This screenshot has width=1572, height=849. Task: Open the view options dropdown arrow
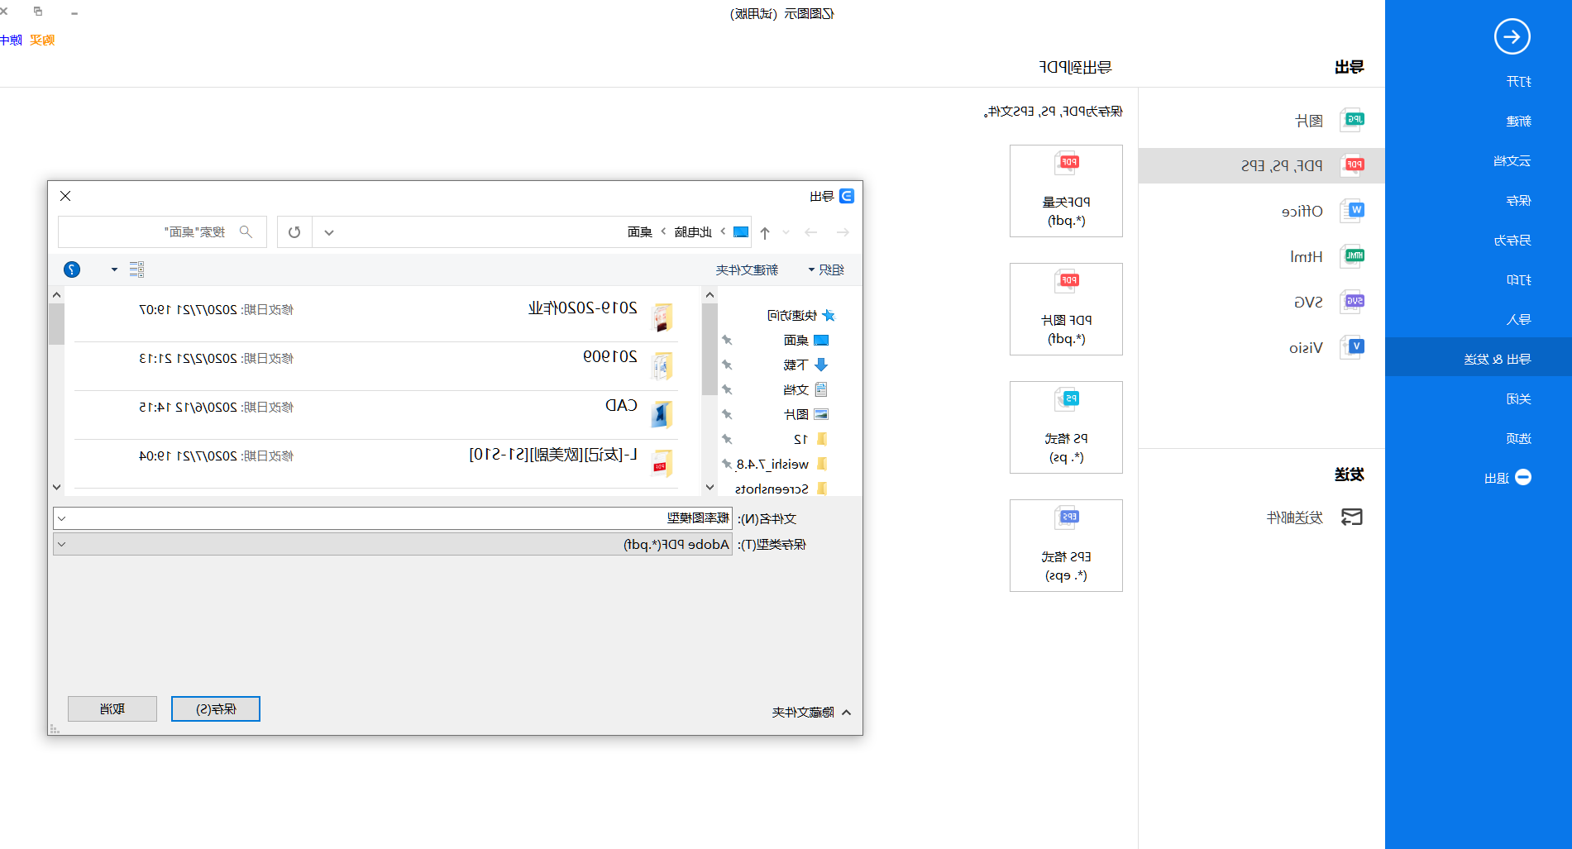coord(114,269)
